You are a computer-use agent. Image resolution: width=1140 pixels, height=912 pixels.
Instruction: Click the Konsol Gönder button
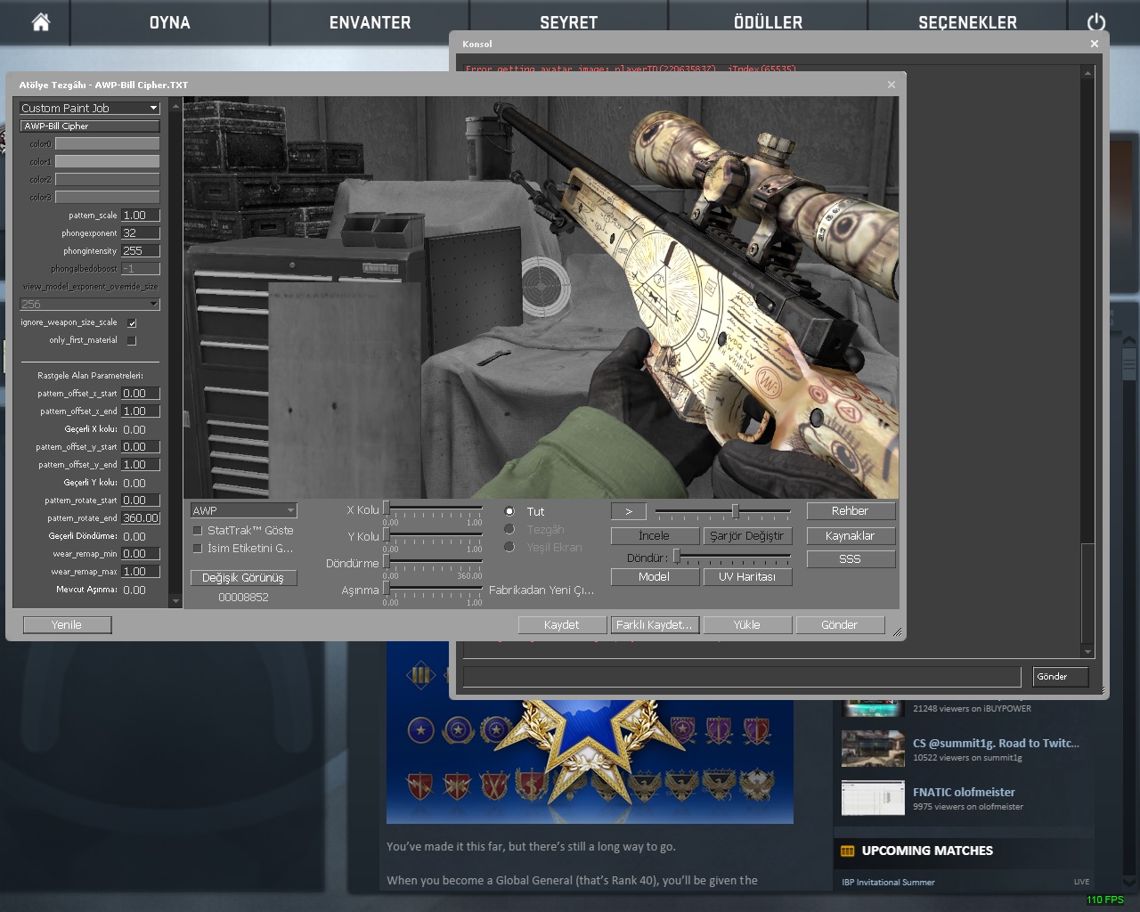1061,677
